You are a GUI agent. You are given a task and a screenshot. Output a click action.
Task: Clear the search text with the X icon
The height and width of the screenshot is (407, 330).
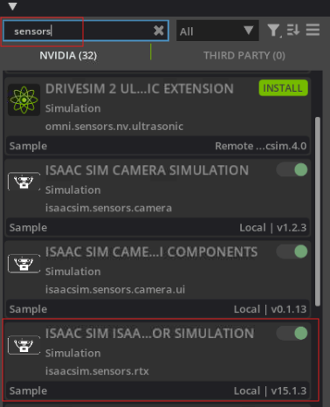click(159, 31)
